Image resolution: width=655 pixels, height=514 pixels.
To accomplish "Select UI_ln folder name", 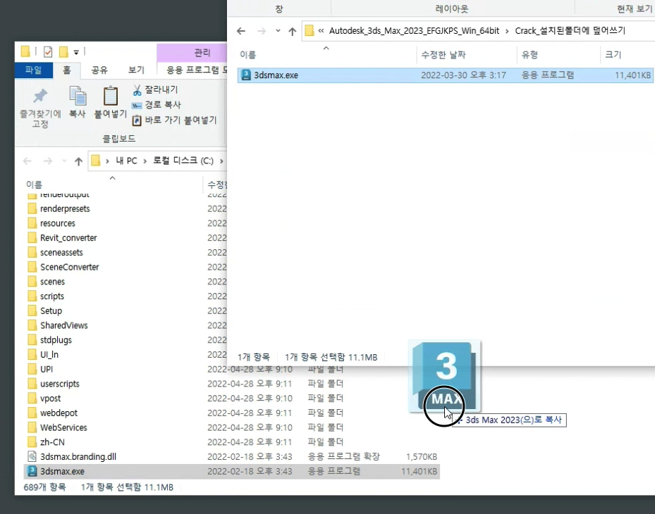I will [49, 355].
